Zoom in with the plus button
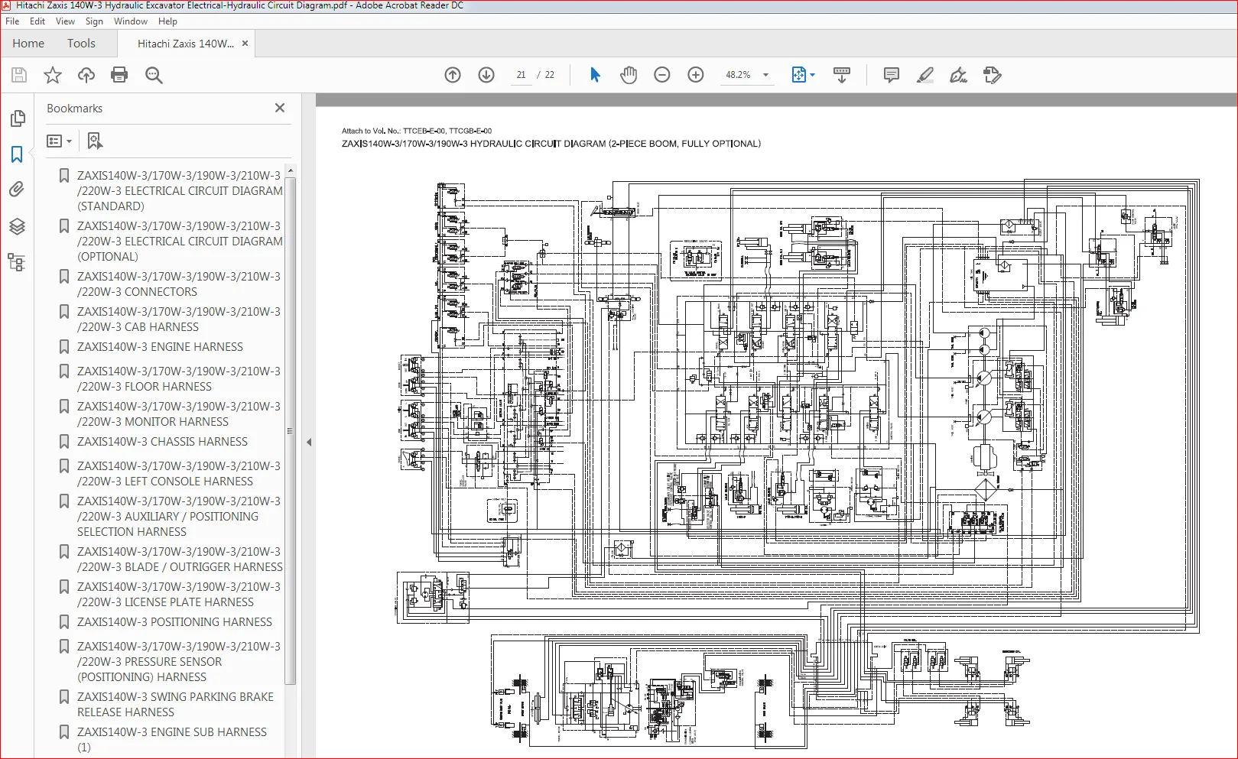This screenshot has height=759, width=1238. [696, 75]
